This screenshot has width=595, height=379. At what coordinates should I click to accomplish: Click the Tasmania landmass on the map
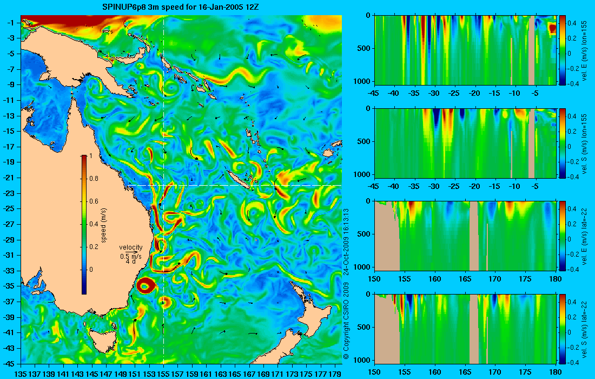(x=99, y=339)
